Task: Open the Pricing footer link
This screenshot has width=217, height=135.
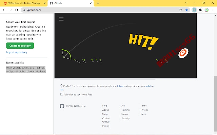Action: tap(105, 126)
